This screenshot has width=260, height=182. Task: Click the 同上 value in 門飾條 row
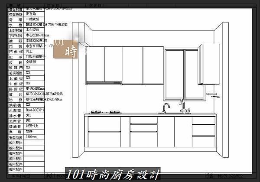(29, 51)
